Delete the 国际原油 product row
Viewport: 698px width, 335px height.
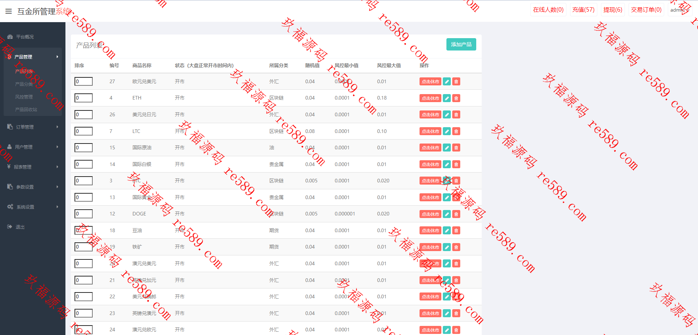pyautogui.click(x=456, y=148)
